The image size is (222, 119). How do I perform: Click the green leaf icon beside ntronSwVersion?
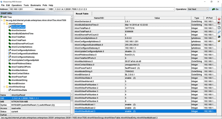tap(10, 30)
